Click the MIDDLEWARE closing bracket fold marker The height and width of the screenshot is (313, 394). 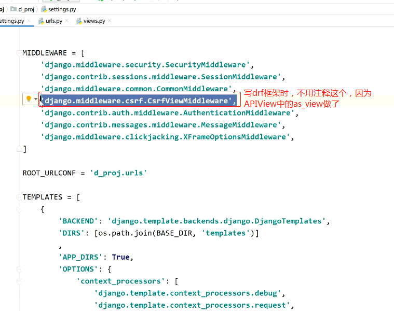[x=19, y=149]
